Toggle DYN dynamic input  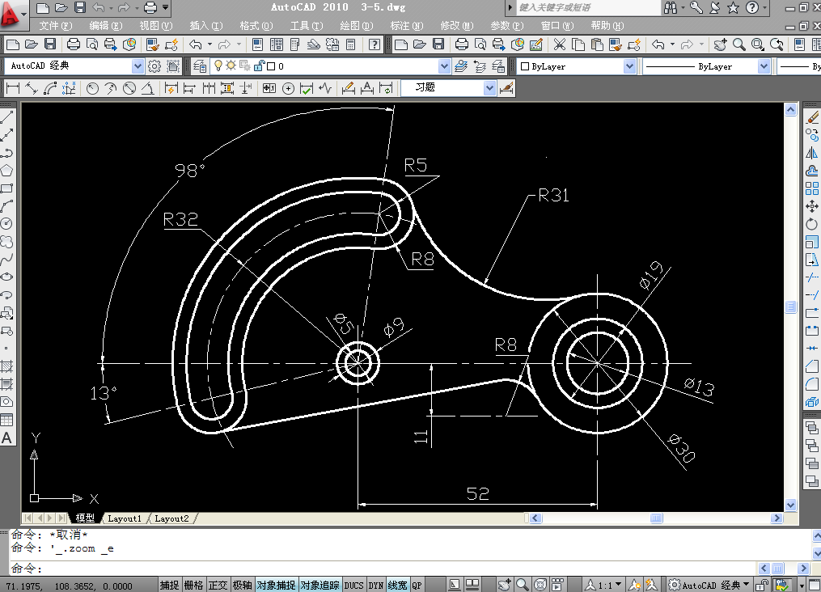(376, 586)
